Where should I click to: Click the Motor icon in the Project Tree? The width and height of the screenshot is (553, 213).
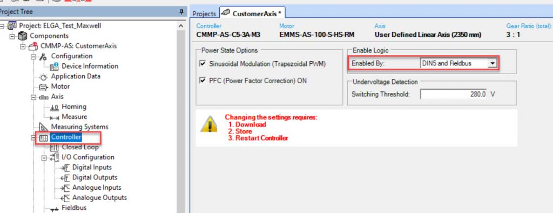[x=44, y=86]
